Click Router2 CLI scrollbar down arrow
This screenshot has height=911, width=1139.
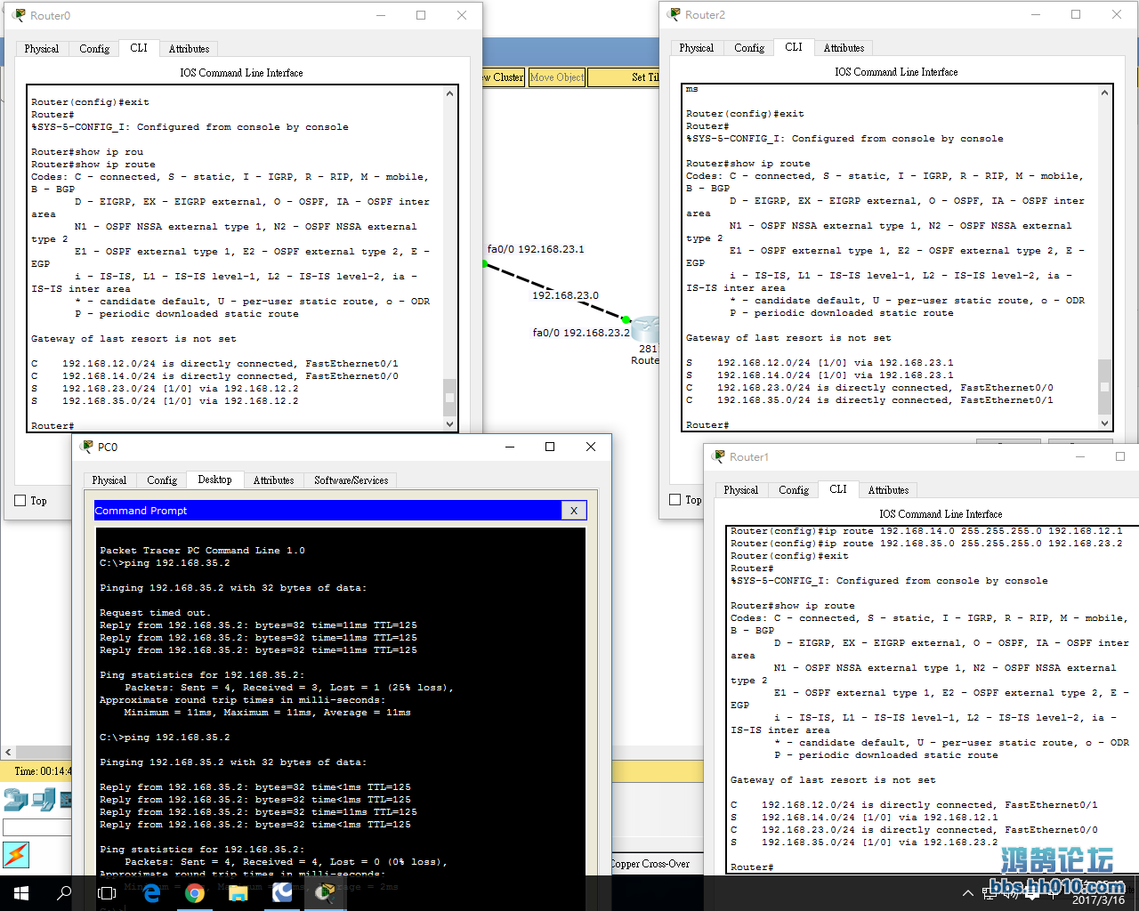click(x=1104, y=423)
